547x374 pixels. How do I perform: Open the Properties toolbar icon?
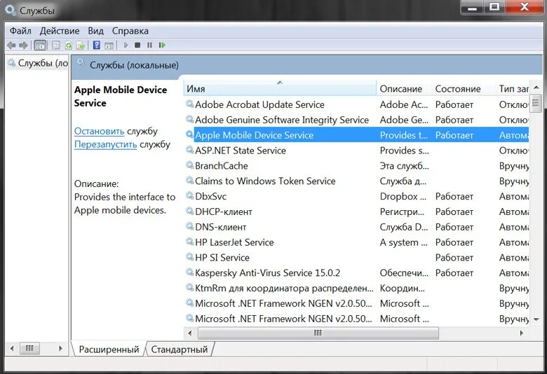pyautogui.click(x=56, y=46)
